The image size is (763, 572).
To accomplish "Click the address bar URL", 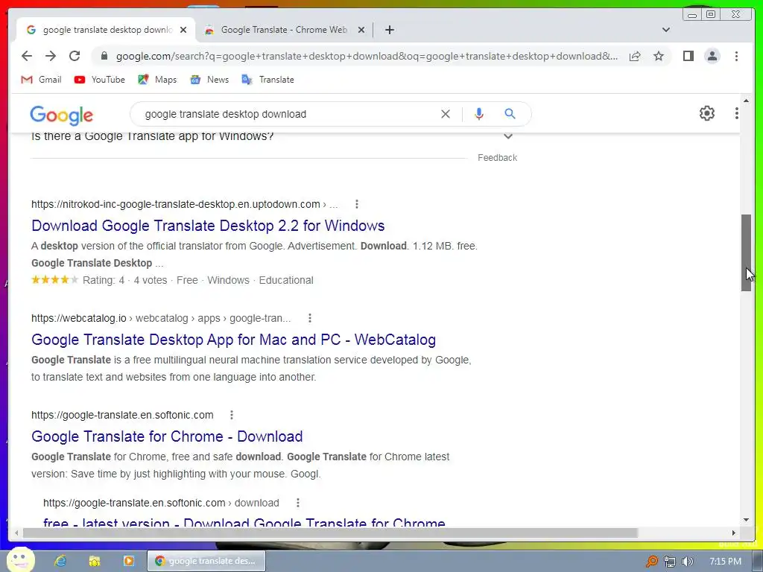I will click(367, 56).
